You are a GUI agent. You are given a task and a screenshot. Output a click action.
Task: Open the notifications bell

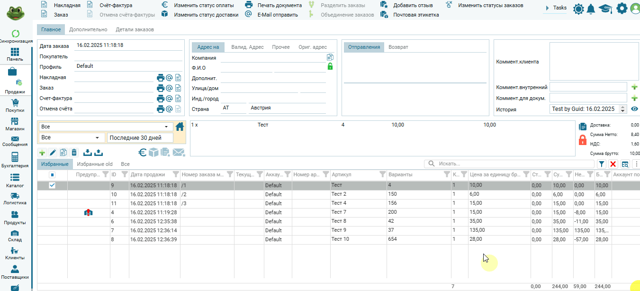590,9
